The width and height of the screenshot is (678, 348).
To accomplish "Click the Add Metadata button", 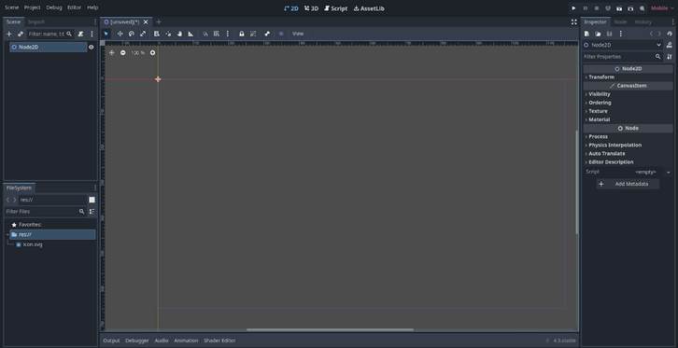I will point(628,184).
